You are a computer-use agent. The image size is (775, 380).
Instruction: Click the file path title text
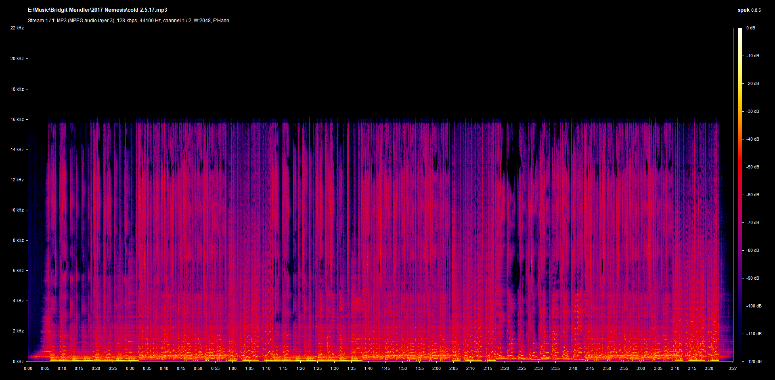pos(97,10)
